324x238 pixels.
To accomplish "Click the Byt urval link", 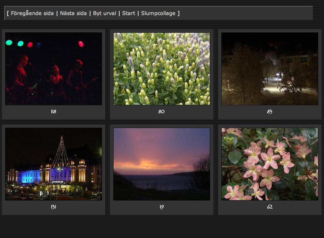I will 105,13.
